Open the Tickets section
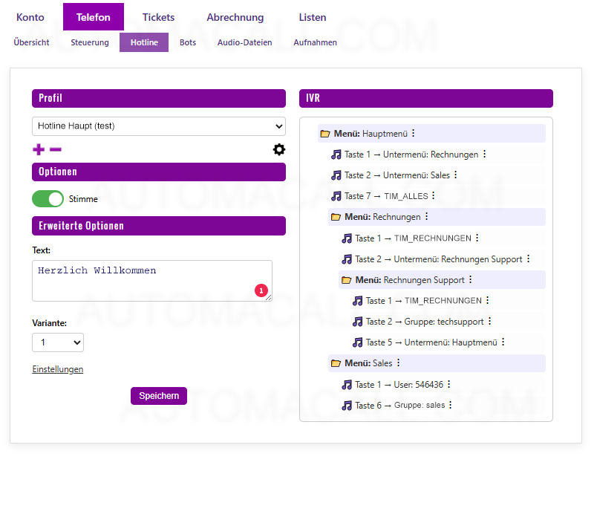Viewport: 594px width, 520px height. [157, 16]
